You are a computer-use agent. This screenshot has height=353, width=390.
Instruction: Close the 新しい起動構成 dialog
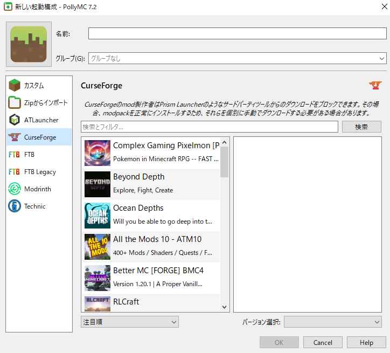tap(384, 6)
